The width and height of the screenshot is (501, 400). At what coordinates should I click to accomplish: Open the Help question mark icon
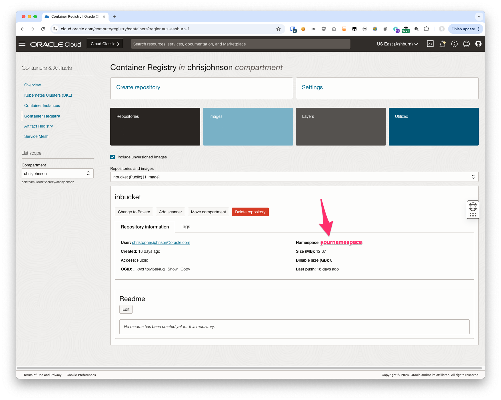click(x=454, y=44)
